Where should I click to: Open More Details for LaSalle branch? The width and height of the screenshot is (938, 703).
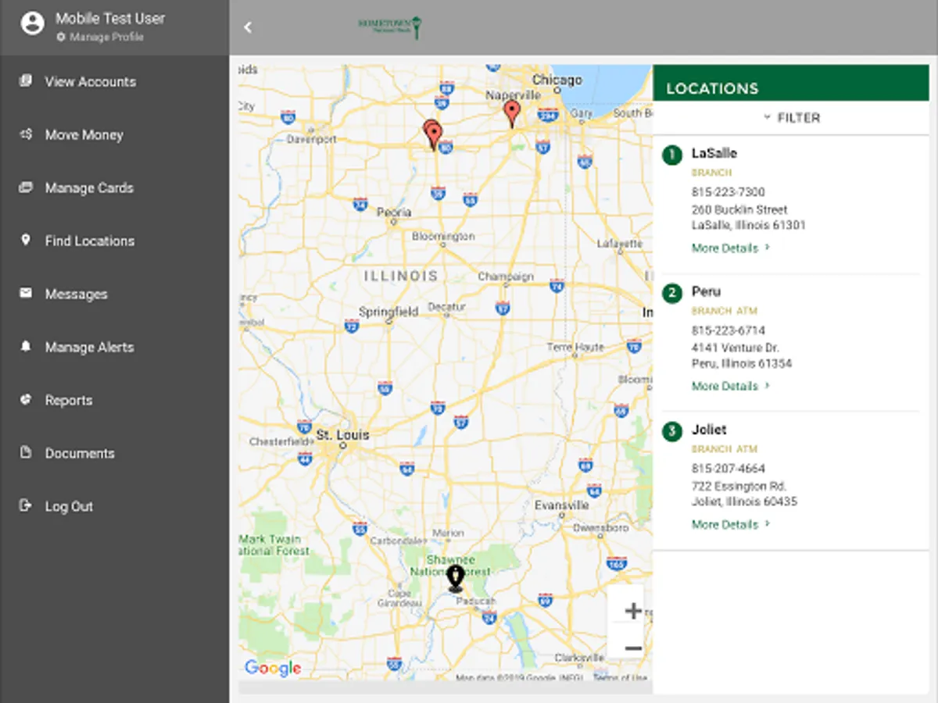tap(731, 248)
